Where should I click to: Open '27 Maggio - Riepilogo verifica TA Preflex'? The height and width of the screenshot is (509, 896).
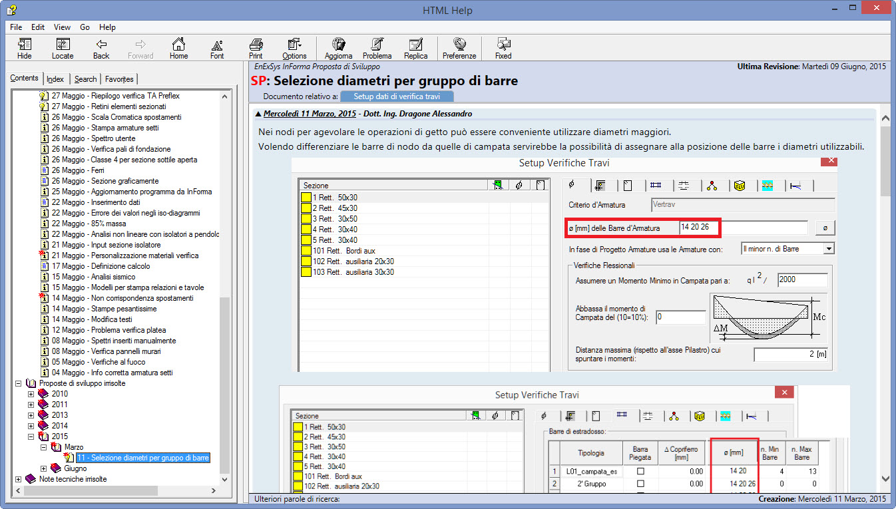pos(116,96)
